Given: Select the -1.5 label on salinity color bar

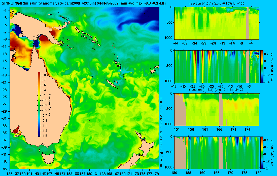Looking at the screenshot, I should tap(44, 136).
